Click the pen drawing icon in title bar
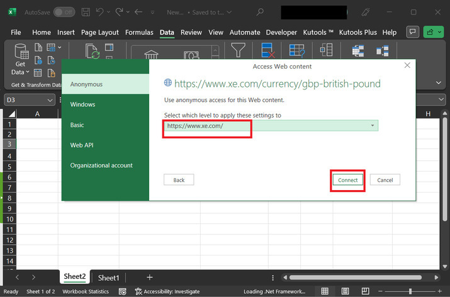The image size is (450, 297). [x=365, y=12]
